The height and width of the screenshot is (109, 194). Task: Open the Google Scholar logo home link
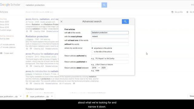click(x=10, y=5)
